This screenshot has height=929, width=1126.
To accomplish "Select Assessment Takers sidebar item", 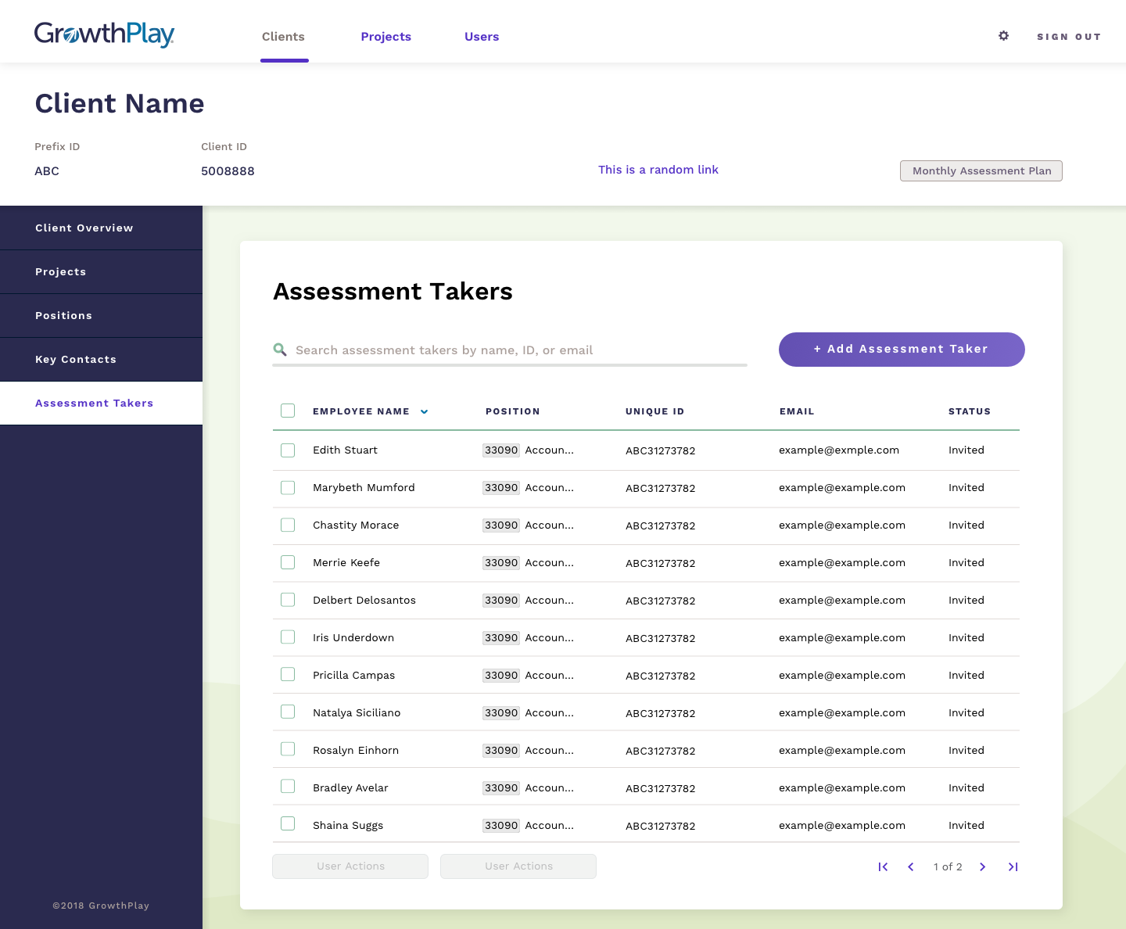I will coord(101,403).
